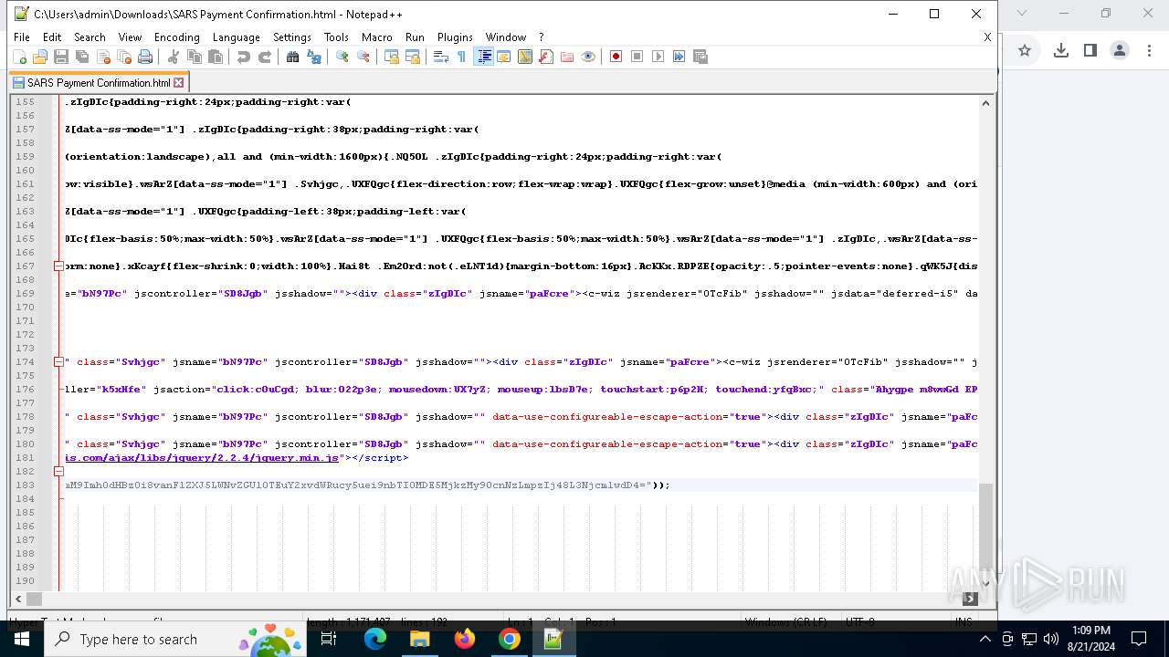Paste clipboard using toolbar icon
Image resolution: width=1169 pixels, height=657 pixels.
[216, 57]
